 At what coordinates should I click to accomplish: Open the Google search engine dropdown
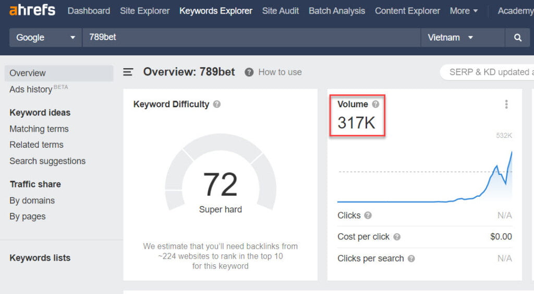click(45, 37)
